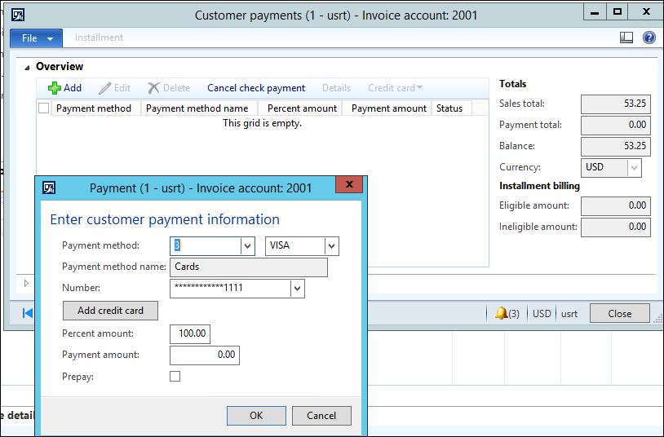Toggle the grid select-all checkbox
664x437 pixels.
pos(44,108)
